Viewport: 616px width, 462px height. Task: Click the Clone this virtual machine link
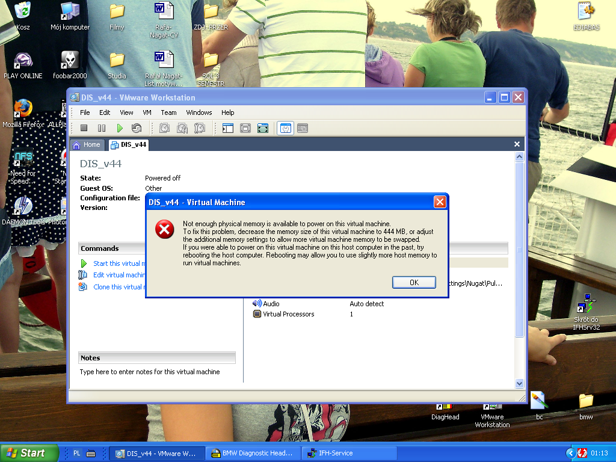click(x=119, y=287)
